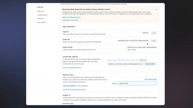Click Subscribe to this event link
Image resolution: width=193 pixels, height=108 pixels.
click(x=70, y=20)
